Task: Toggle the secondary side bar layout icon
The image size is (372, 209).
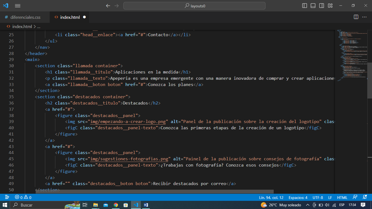Action: (x=322, y=6)
